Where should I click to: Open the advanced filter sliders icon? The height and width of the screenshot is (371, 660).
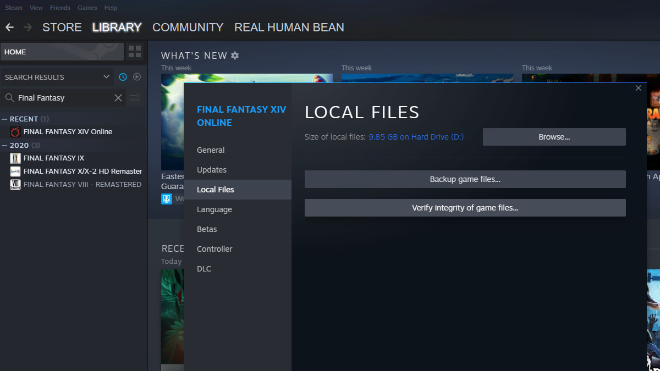(135, 98)
